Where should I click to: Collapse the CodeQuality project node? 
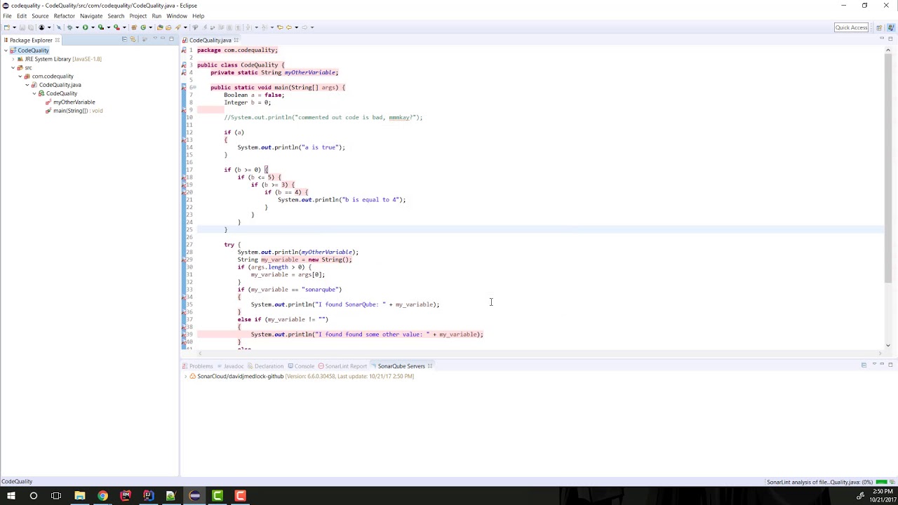(x=6, y=50)
